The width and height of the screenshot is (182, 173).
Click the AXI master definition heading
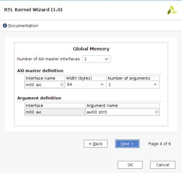[40, 71]
